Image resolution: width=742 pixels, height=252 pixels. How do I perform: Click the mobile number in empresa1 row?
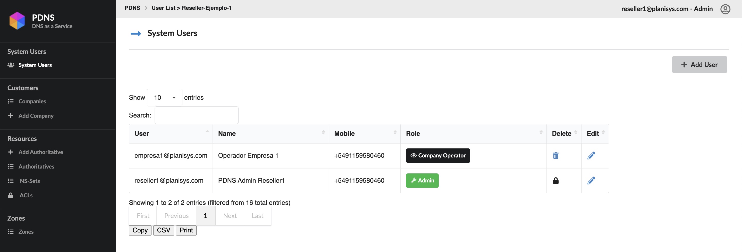pos(359,156)
